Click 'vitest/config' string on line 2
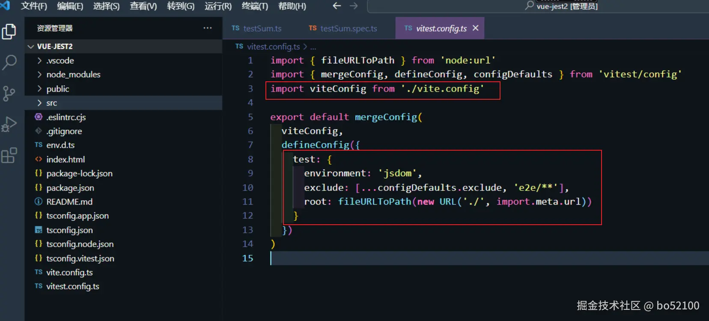The image size is (709, 321). [640, 74]
